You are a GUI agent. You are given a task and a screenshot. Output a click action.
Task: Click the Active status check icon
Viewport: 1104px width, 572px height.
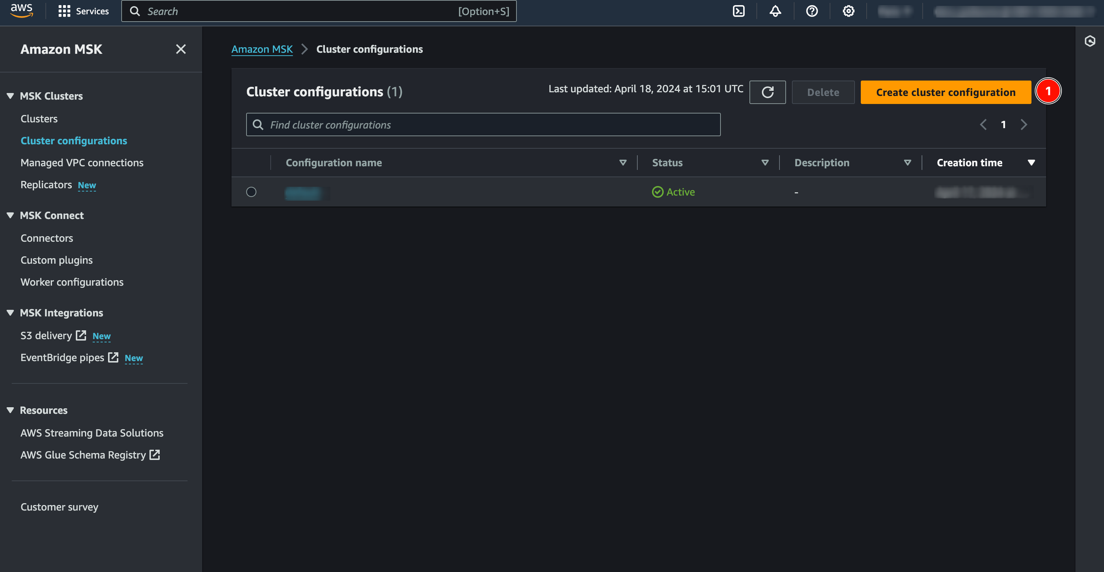coord(657,192)
